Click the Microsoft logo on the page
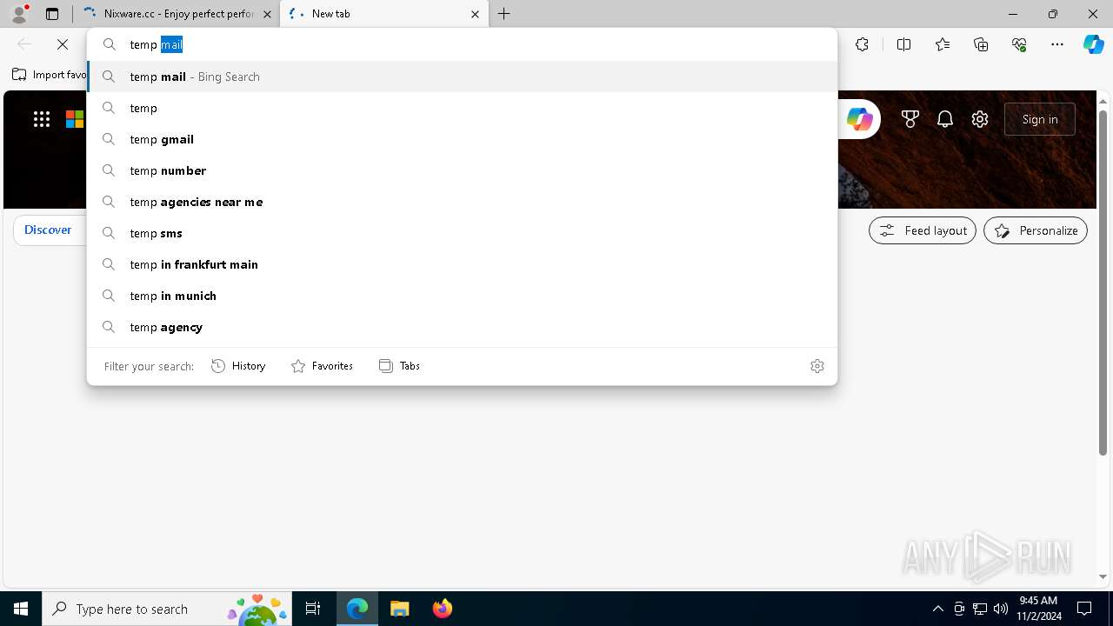1113x626 pixels. (75, 119)
